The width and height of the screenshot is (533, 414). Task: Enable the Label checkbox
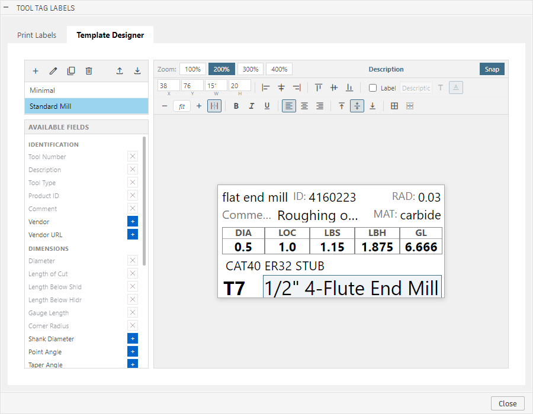[x=373, y=88]
